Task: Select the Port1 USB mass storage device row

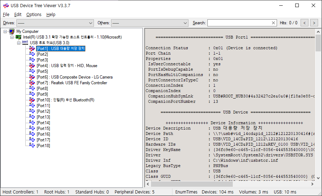Action: pos(61,49)
